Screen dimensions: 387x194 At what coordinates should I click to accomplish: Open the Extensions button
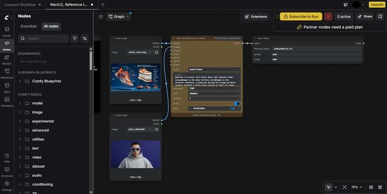pos(256,17)
